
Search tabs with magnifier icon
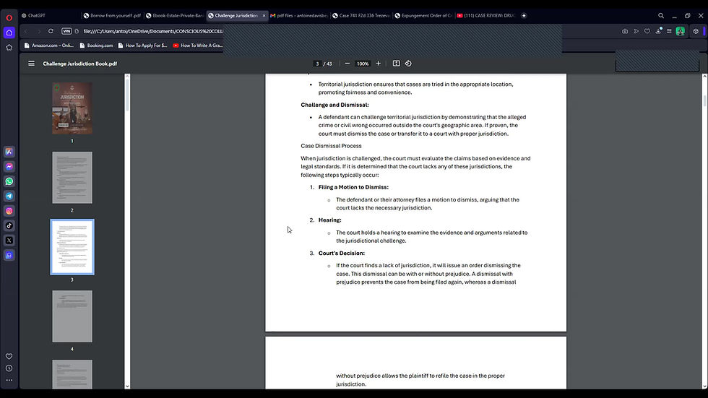point(661,15)
